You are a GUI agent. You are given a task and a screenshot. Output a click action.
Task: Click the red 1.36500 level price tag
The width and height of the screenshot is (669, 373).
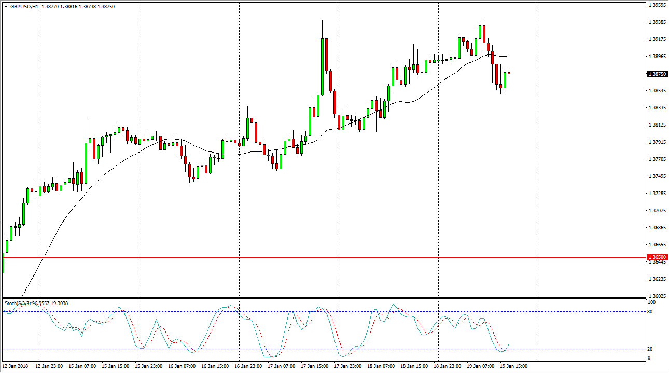click(x=657, y=257)
